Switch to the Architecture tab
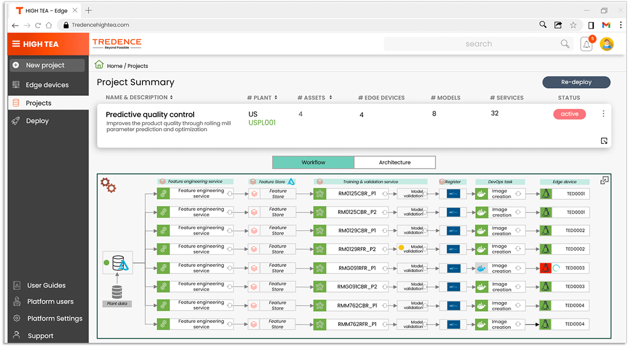The width and height of the screenshot is (628, 347). pyautogui.click(x=395, y=162)
